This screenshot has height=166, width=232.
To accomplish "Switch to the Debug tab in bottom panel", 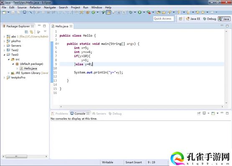I will (115, 114).
